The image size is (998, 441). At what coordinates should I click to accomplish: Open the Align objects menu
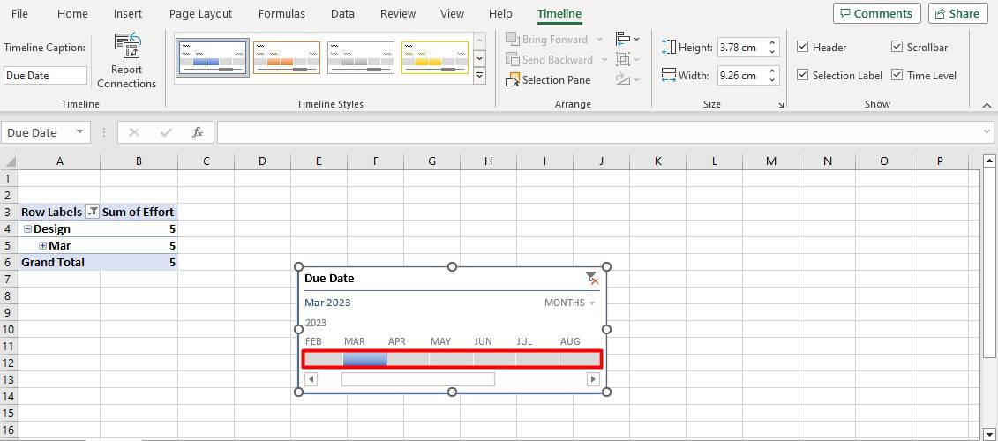click(627, 40)
